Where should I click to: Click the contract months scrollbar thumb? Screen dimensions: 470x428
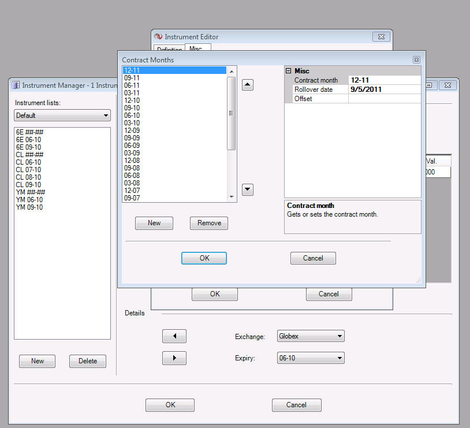tap(231, 113)
